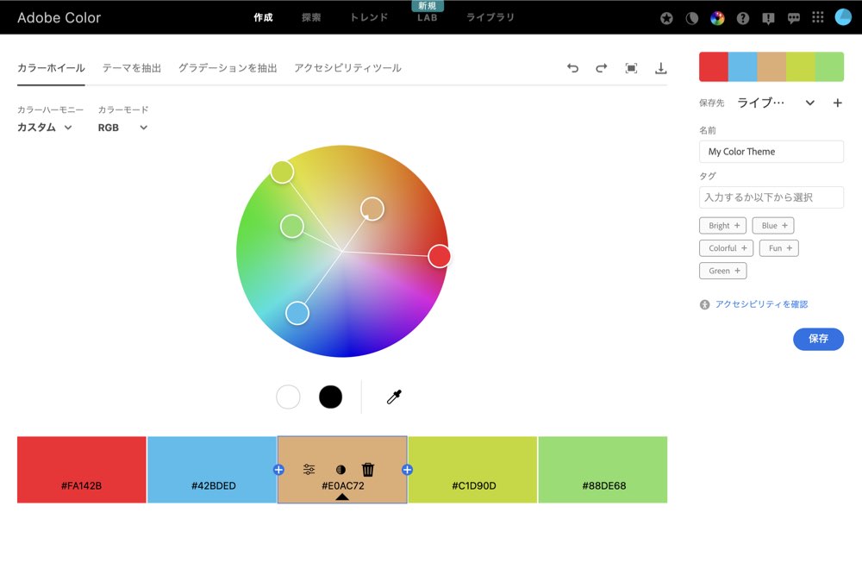Select the white background circle
Screen dimensions: 862x575
pyautogui.click(x=288, y=397)
